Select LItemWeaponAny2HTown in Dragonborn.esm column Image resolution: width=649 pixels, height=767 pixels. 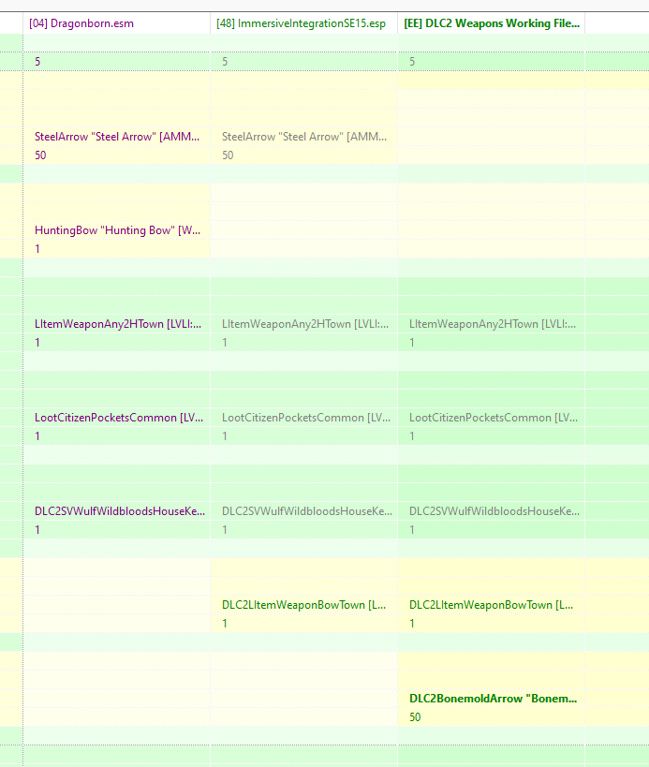pos(118,324)
